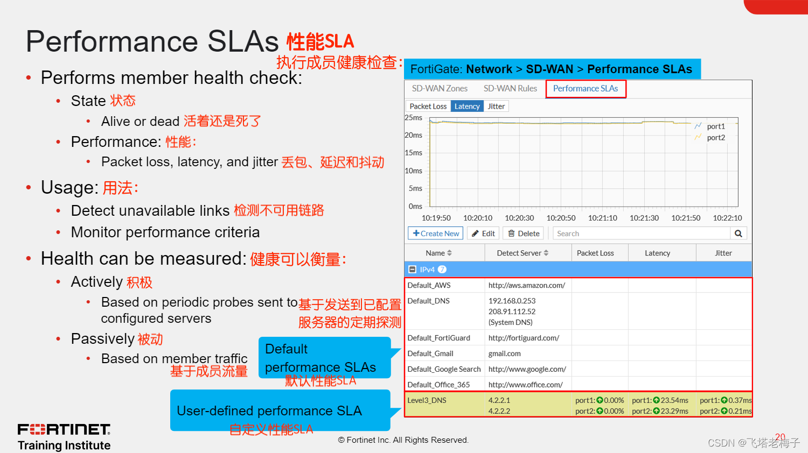808x453 pixels.
Task: Select the Default_FortiGuard row
Action: click(578, 338)
